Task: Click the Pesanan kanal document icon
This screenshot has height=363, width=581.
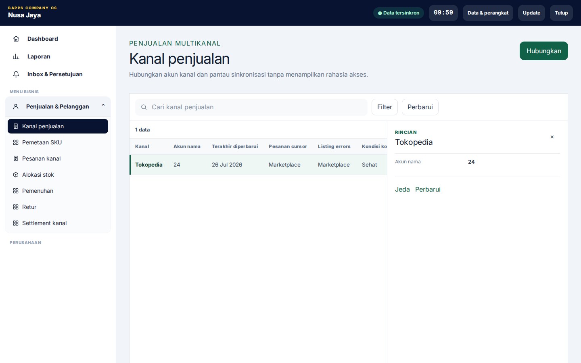Action: click(16, 159)
